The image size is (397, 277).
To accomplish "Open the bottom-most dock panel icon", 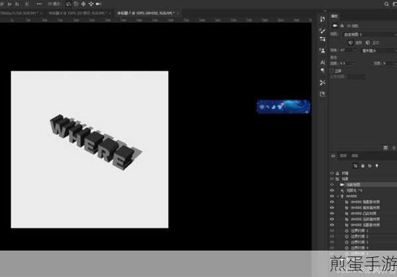I will pyautogui.click(x=322, y=94).
